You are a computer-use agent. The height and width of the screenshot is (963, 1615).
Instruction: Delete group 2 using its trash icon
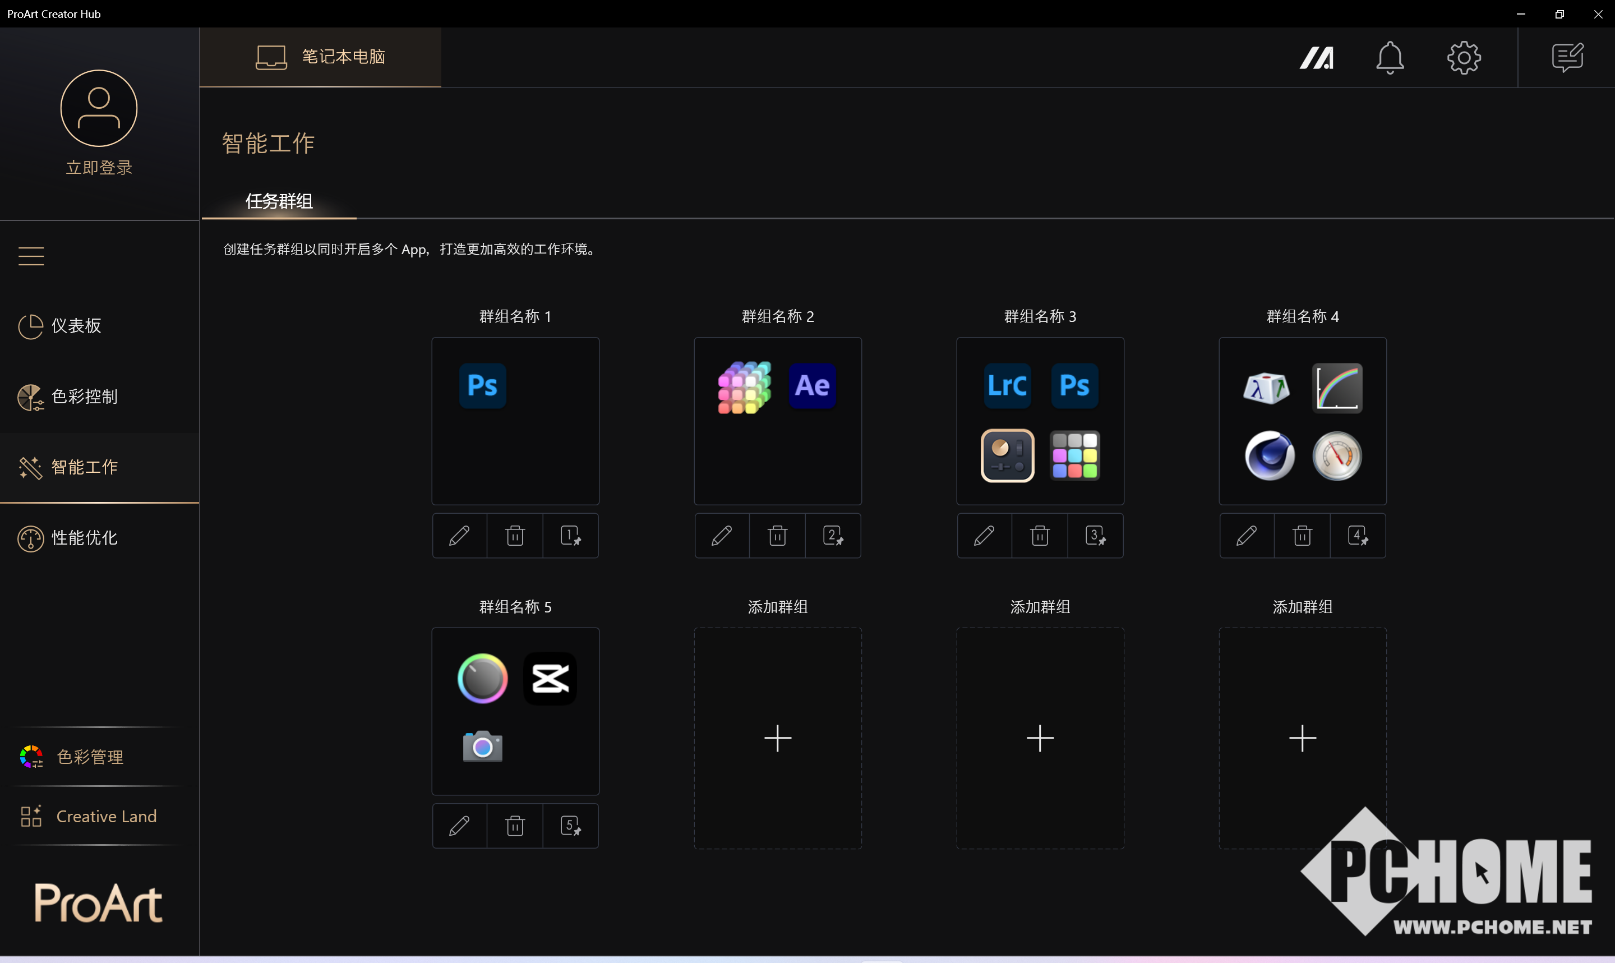click(x=778, y=536)
